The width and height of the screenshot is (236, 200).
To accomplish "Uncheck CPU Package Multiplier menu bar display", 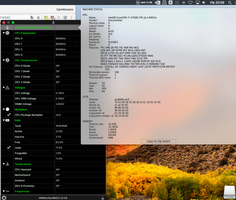I will click(x=9, y=115).
